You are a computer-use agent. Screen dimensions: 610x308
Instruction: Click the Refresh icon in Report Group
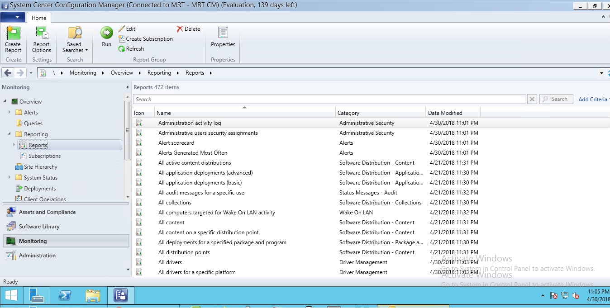(122, 49)
